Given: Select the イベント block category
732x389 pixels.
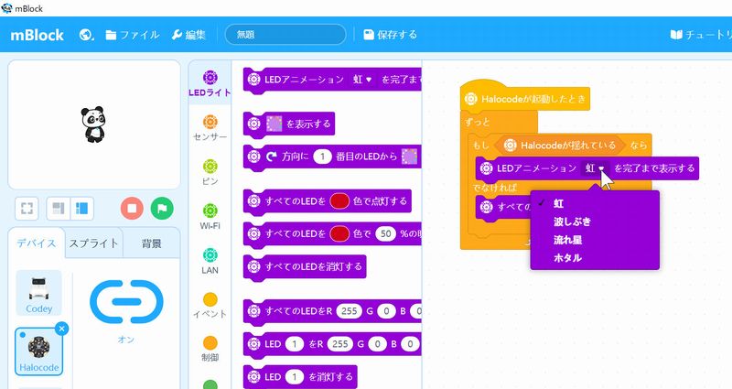Looking at the screenshot, I should pyautogui.click(x=210, y=306).
